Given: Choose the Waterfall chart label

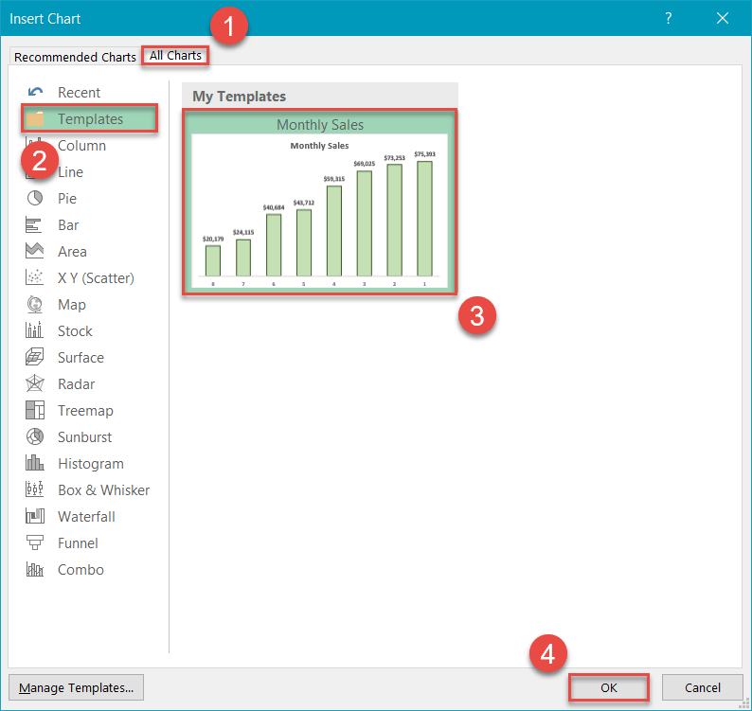Looking at the screenshot, I should [86, 516].
